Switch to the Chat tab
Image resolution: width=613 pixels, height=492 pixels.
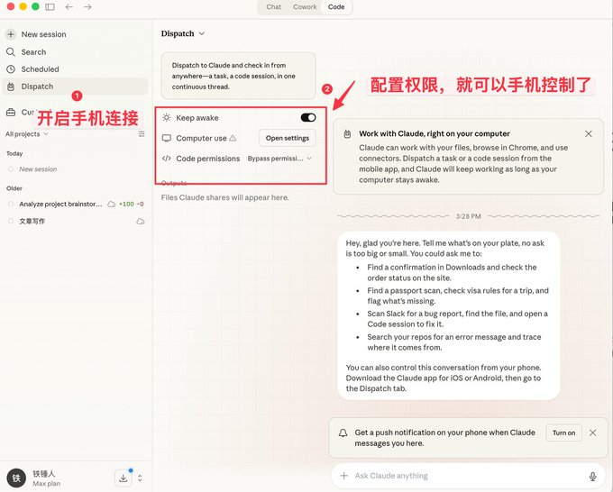[274, 7]
